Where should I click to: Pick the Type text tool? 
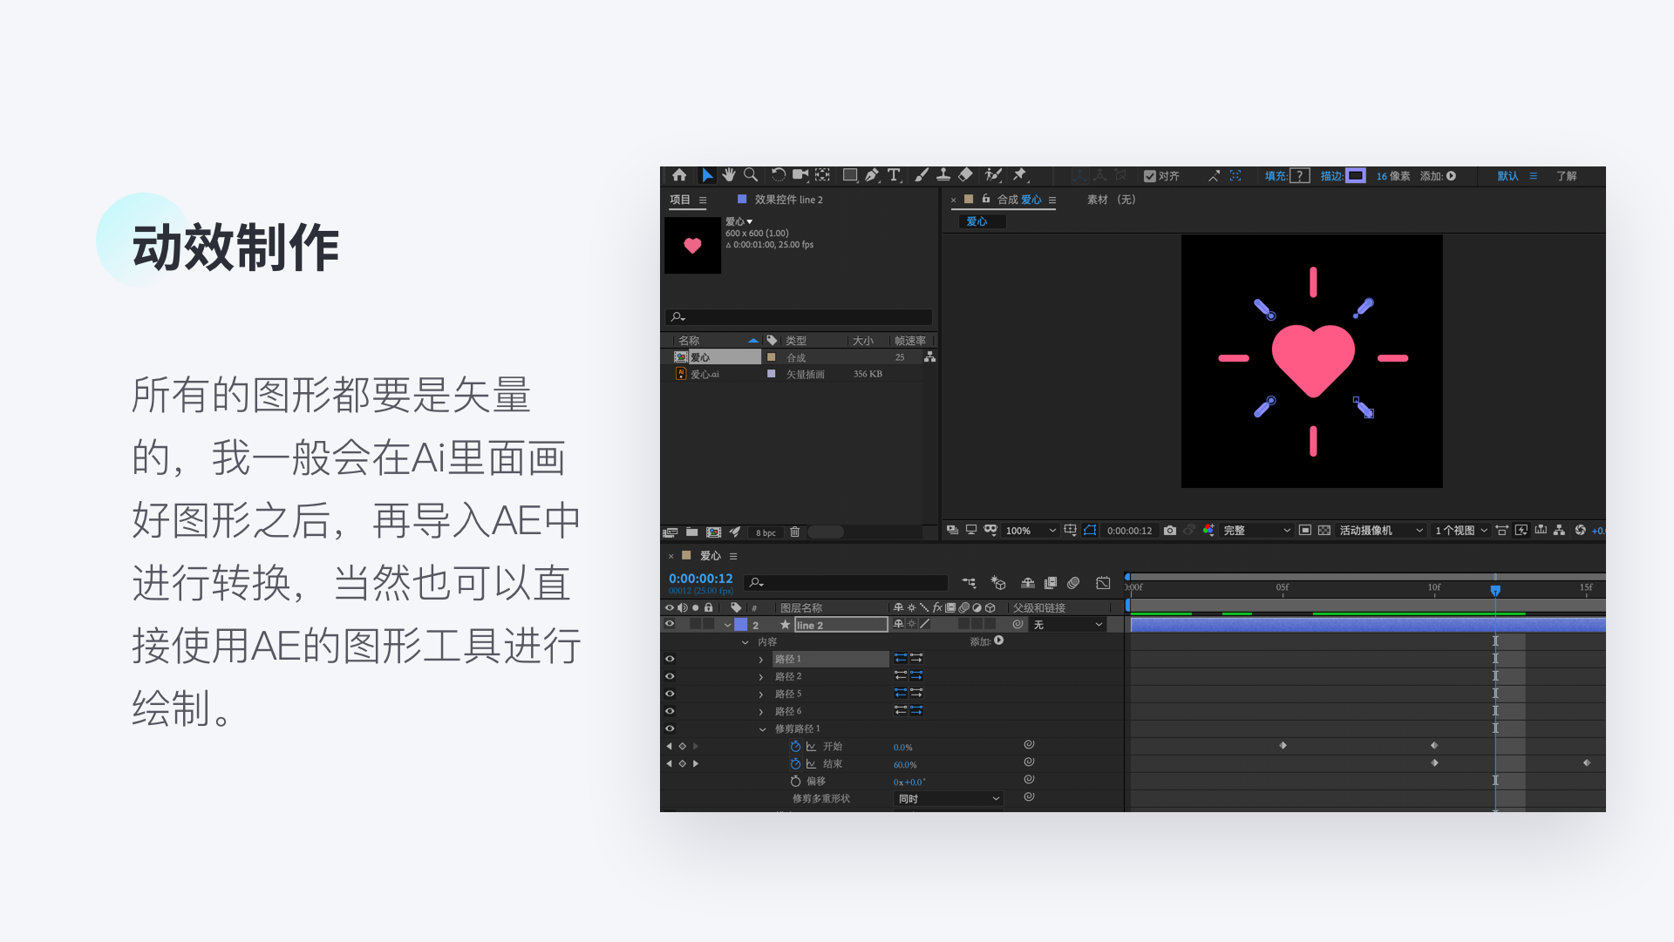click(894, 175)
